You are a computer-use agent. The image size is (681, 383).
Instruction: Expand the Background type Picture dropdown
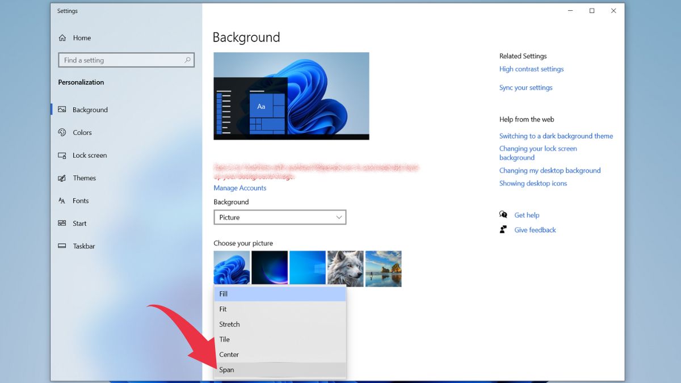pos(280,217)
